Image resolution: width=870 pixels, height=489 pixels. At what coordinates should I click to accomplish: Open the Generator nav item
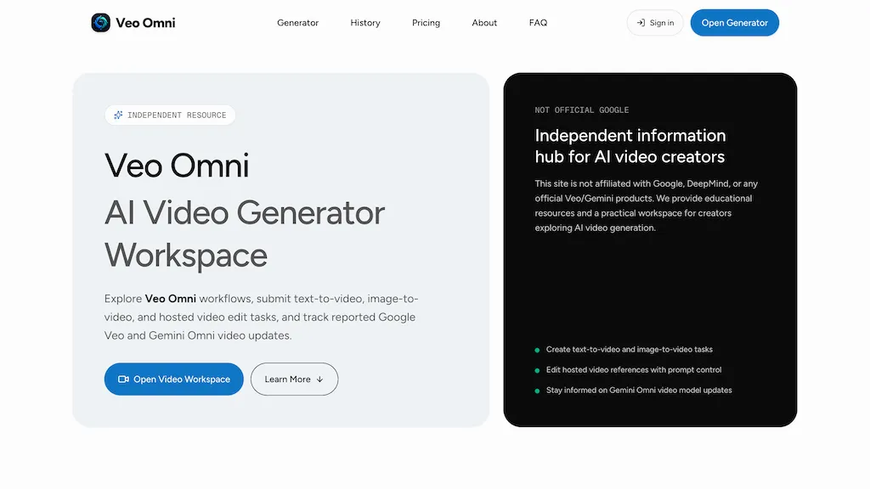(298, 23)
